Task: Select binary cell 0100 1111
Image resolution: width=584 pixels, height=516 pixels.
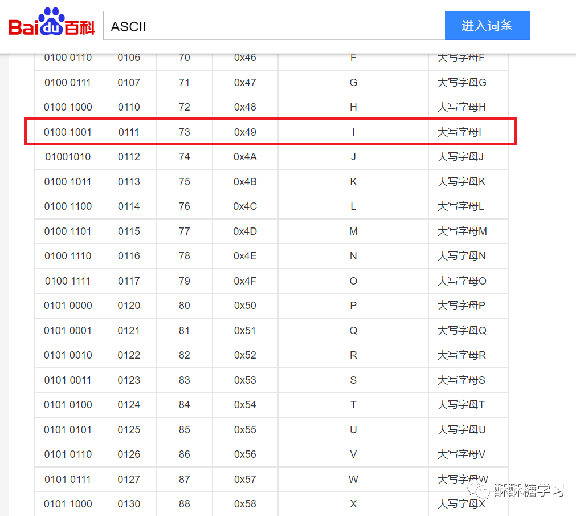Action: (68, 281)
